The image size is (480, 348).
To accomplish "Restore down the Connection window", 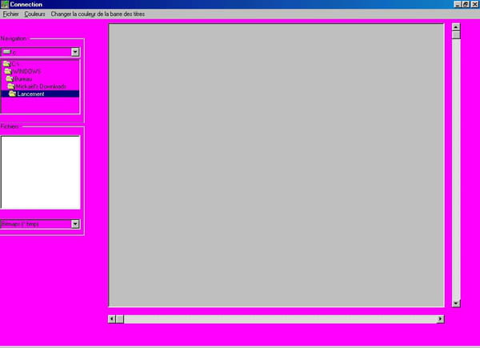I will click(466, 4).
